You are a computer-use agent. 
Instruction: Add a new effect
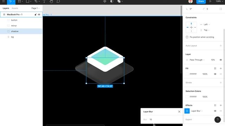pyautogui.click(x=221, y=105)
